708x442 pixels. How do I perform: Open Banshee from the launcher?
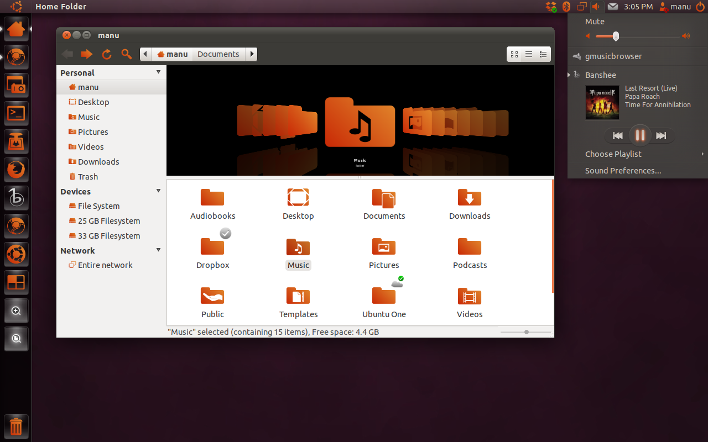pos(16,198)
